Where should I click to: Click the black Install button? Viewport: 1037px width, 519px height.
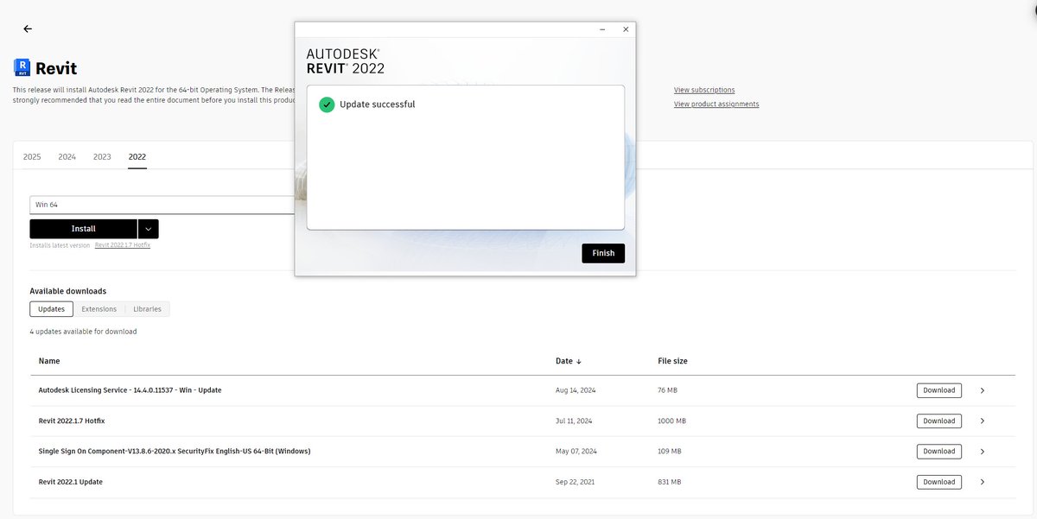pyautogui.click(x=84, y=229)
